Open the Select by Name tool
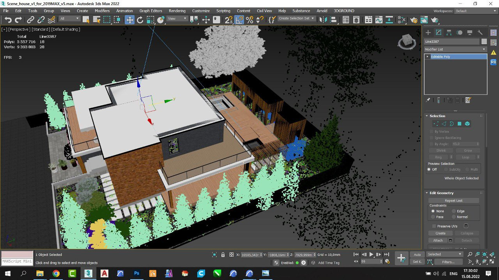Image resolution: width=499 pixels, height=280 pixels. click(x=97, y=20)
